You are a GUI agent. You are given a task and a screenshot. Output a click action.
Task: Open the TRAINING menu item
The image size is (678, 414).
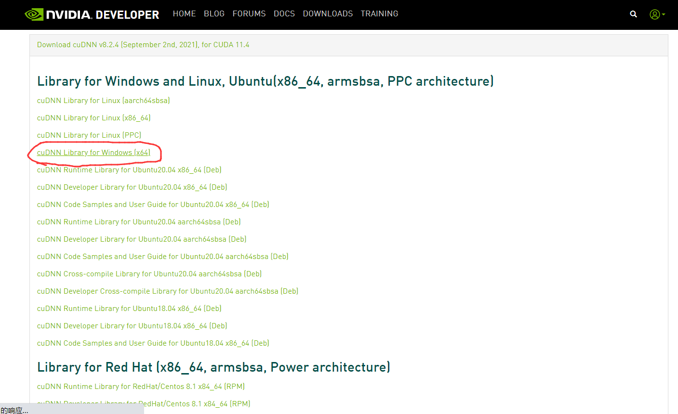pyautogui.click(x=379, y=13)
